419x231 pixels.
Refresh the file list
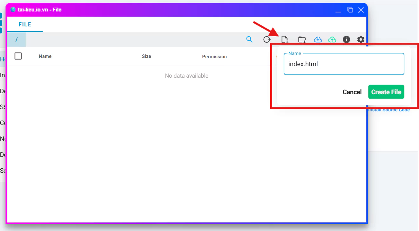coord(267,39)
